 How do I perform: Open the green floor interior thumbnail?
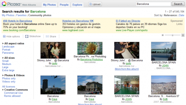(127, 85)
